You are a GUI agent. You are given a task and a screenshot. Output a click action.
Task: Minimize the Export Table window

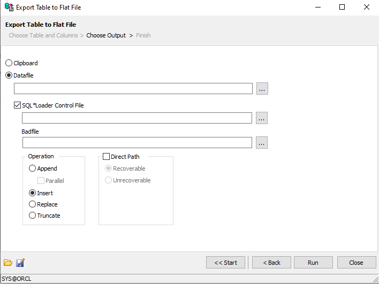[x=318, y=7]
